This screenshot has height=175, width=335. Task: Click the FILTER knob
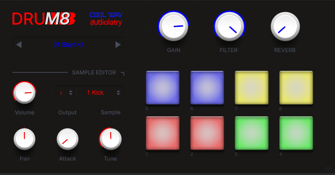click(x=229, y=26)
